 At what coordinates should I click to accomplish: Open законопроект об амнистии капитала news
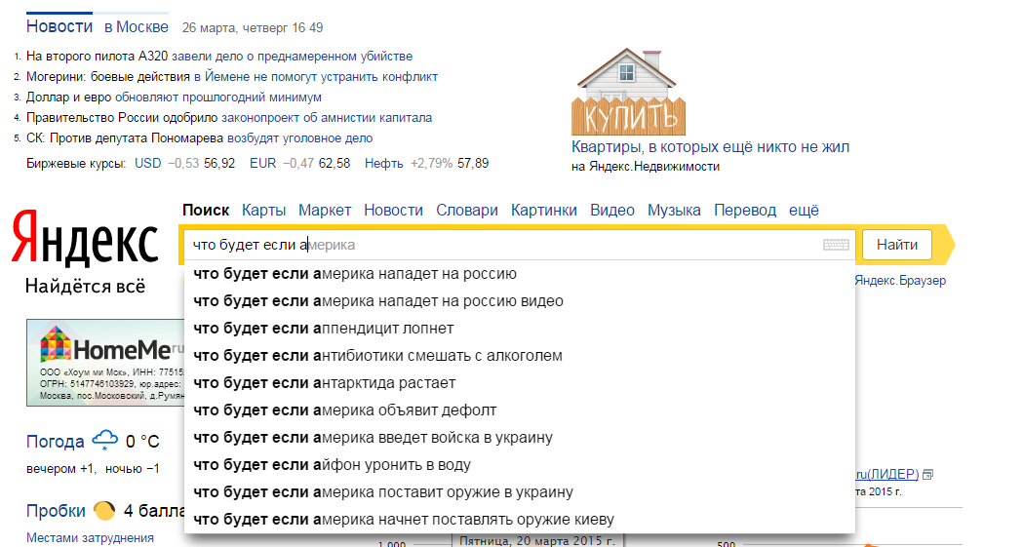tap(327, 118)
